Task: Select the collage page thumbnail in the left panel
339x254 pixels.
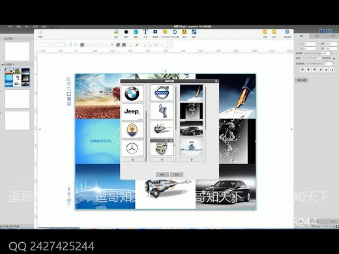Action: (17, 78)
